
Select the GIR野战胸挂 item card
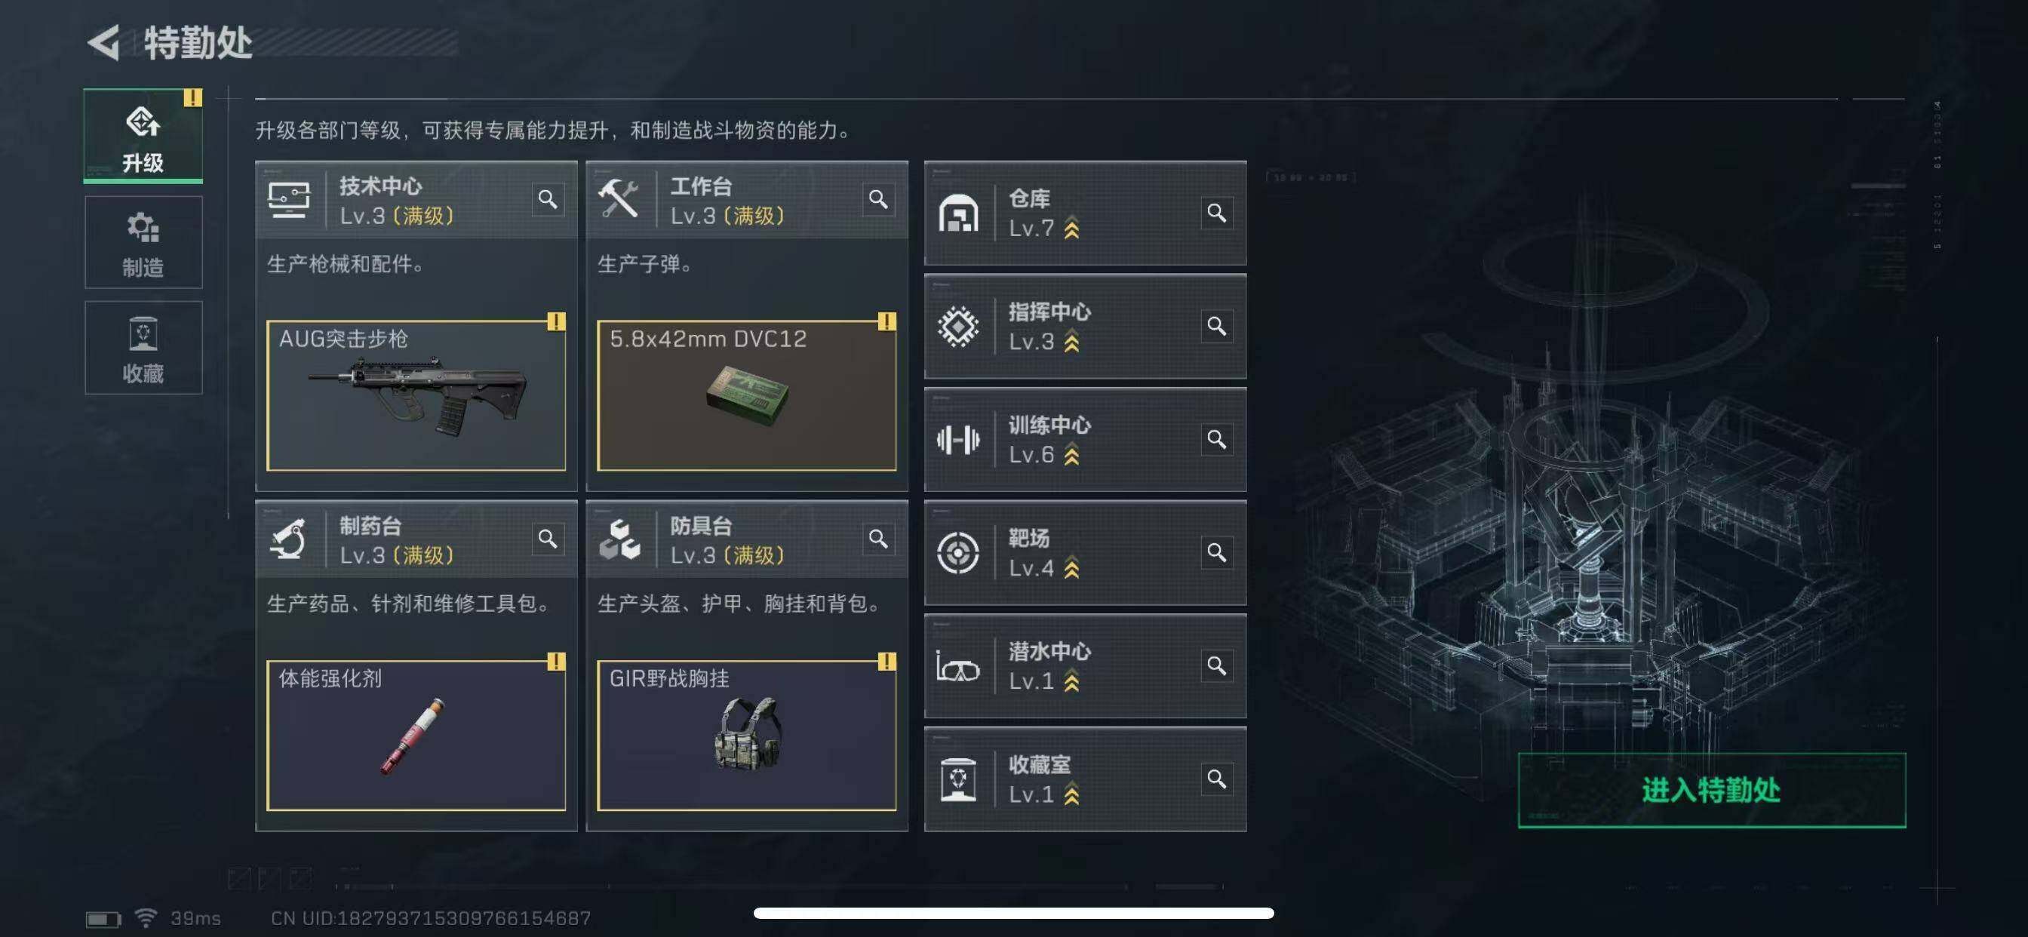tap(746, 736)
